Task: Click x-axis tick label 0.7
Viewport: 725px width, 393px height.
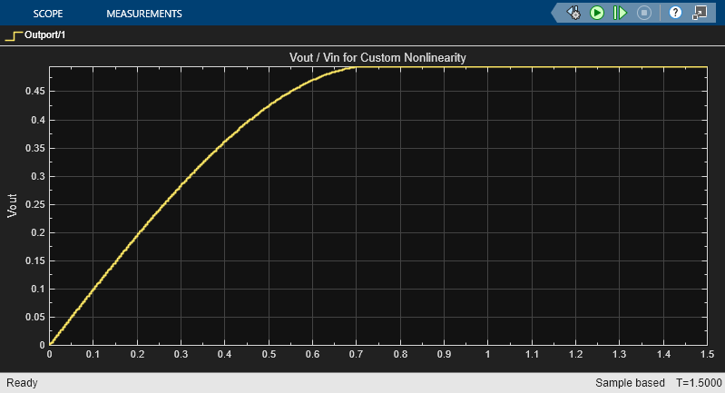Action: (x=356, y=354)
